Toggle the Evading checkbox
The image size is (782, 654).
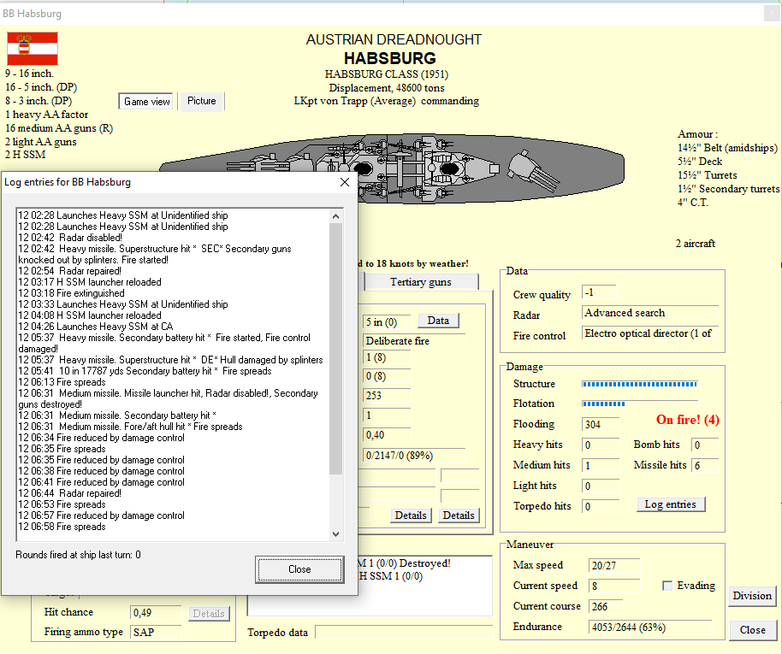[x=666, y=586]
